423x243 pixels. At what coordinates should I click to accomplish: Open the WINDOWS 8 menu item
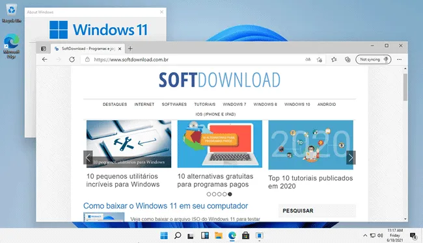click(265, 104)
